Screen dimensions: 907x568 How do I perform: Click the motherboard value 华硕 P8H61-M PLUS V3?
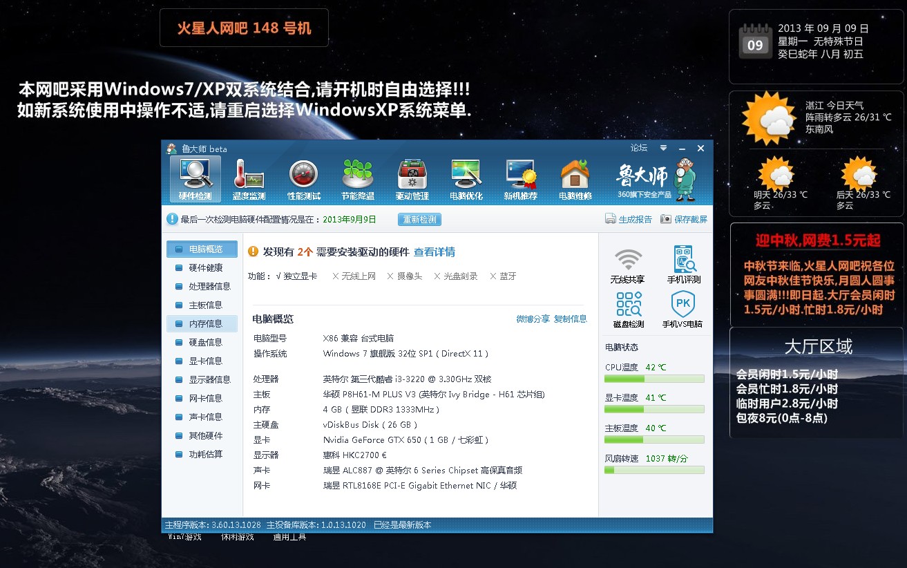click(434, 395)
